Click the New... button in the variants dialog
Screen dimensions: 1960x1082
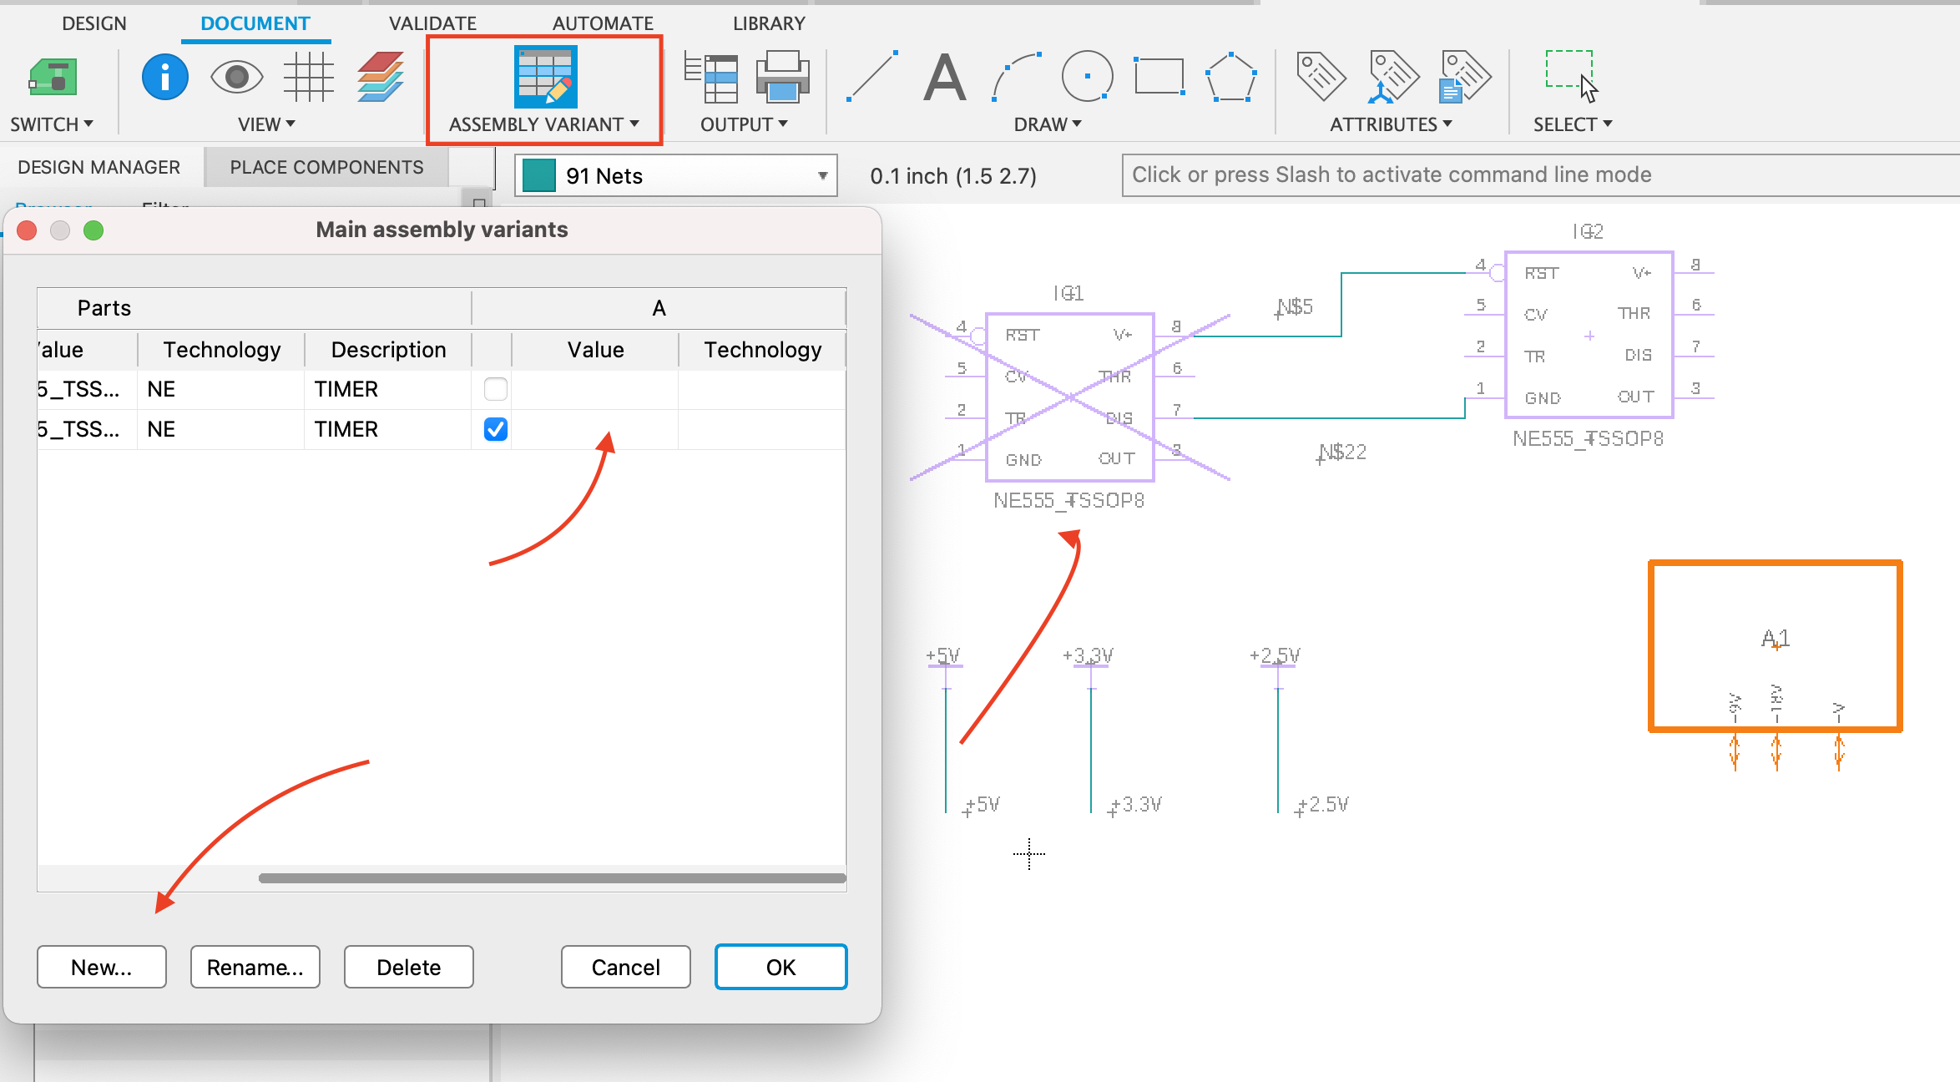tap(101, 967)
